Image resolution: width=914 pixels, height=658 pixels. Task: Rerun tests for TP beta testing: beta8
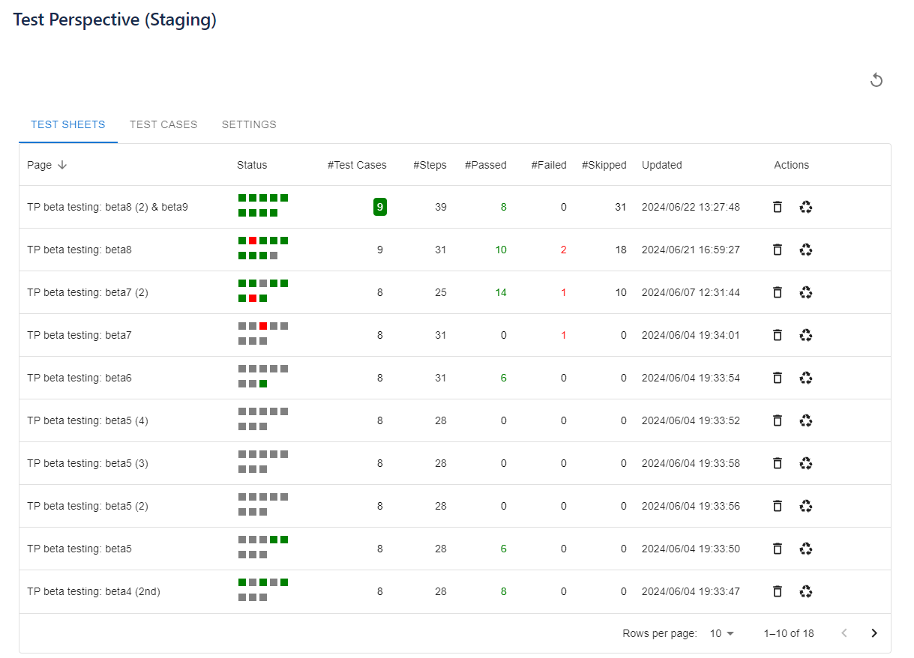point(805,250)
